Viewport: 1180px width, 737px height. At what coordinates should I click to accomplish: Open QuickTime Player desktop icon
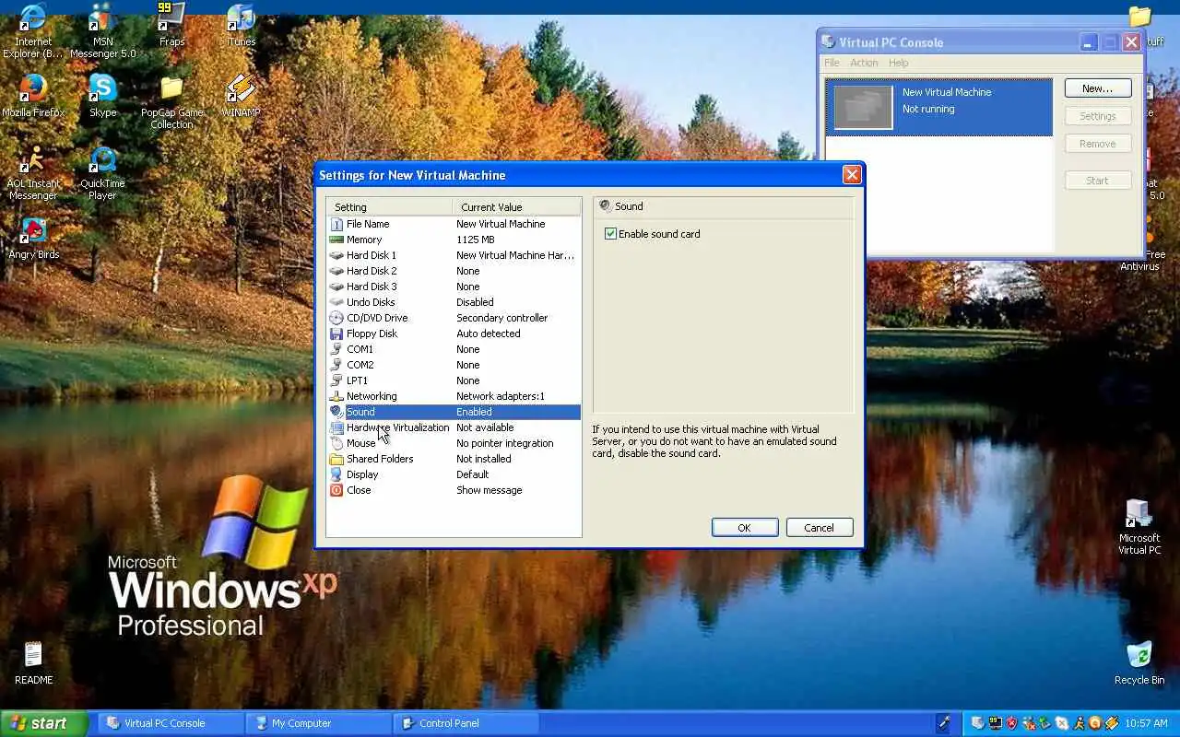[x=103, y=173]
